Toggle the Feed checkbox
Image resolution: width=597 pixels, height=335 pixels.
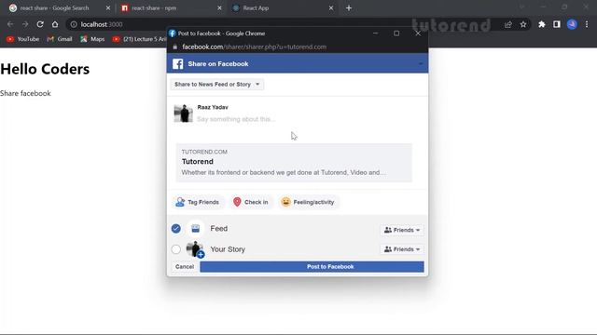[176, 229]
